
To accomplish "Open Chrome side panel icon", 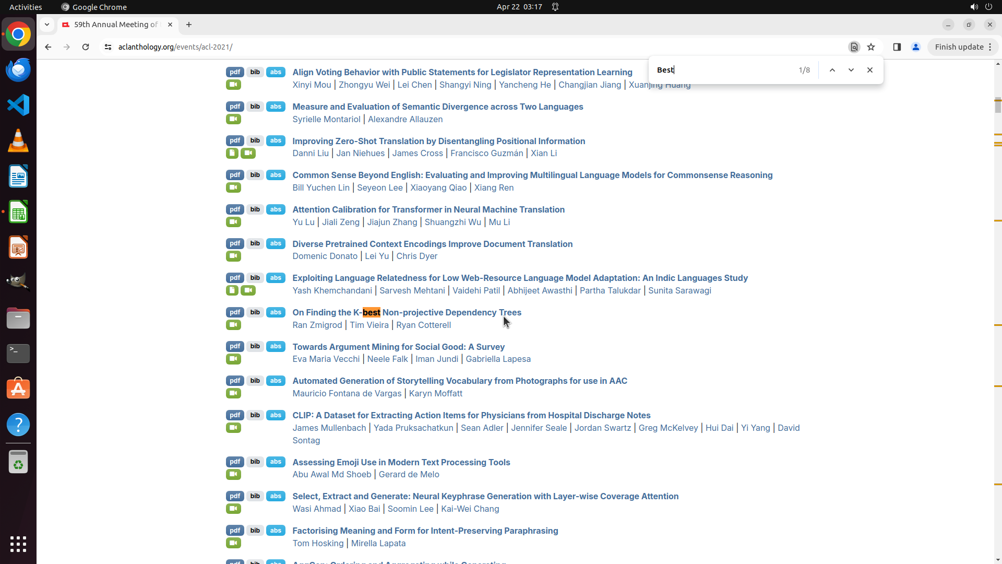I will coord(897,47).
